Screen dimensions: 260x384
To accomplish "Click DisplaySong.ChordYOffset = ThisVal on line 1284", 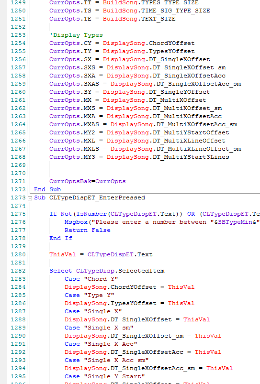I will [x=129, y=287].
